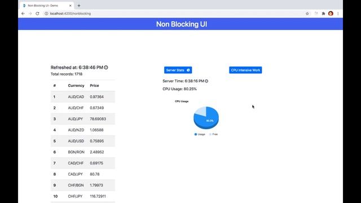Viewport: 361px width, 203px height.
Task: Click the Currency column header
Action: 76,85
